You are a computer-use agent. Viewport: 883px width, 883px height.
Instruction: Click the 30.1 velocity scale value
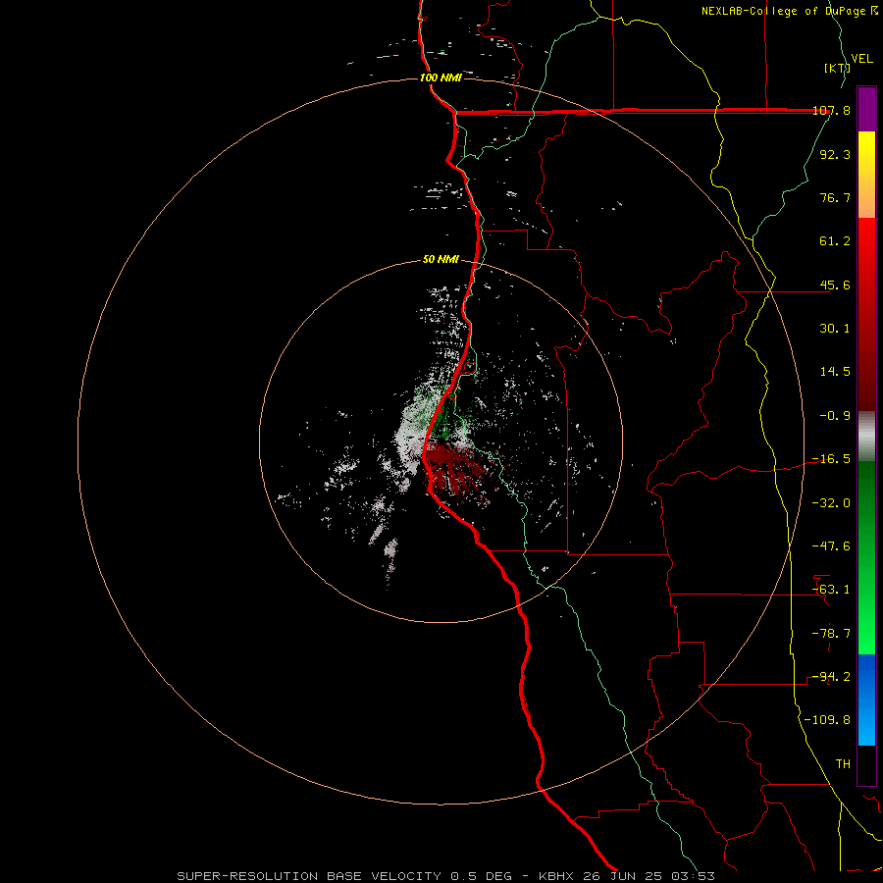tap(835, 329)
